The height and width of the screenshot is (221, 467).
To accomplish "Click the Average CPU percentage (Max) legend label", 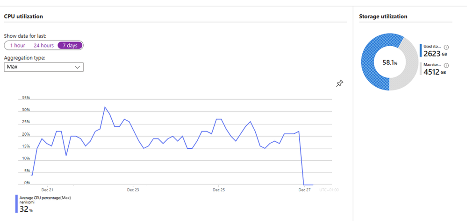I will pyautogui.click(x=45, y=198).
